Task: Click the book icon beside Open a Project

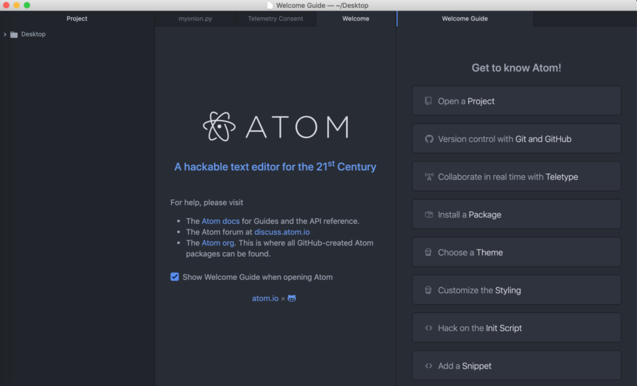Action: click(428, 101)
